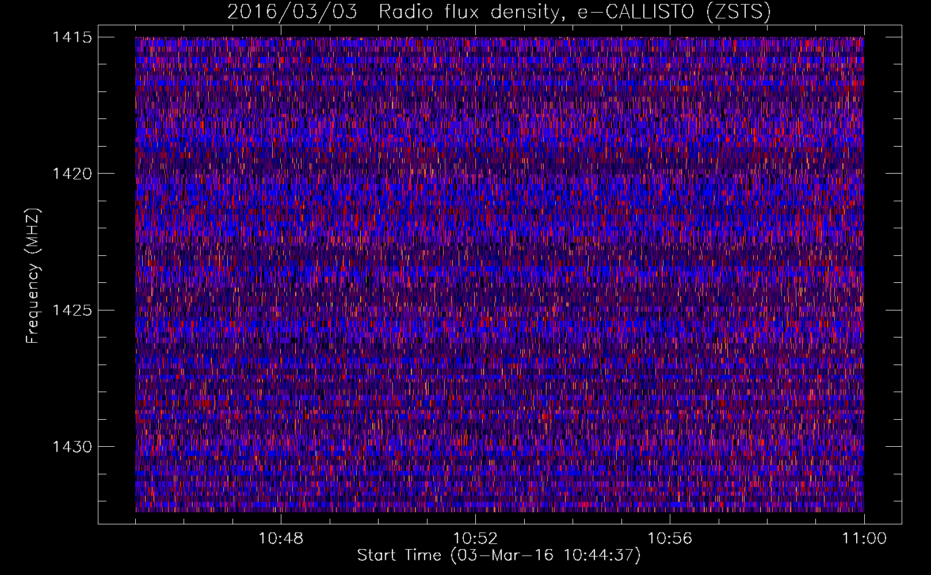Select the 1425 frequency axis label
The image size is (931, 575).
[x=73, y=310]
